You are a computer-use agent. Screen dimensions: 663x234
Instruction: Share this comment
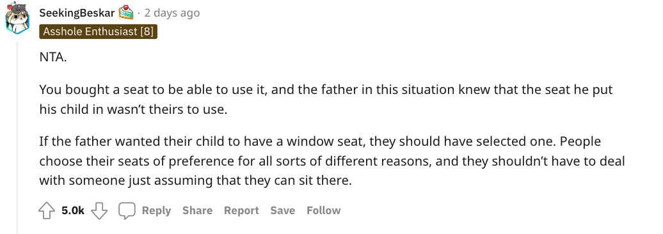coord(198,210)
